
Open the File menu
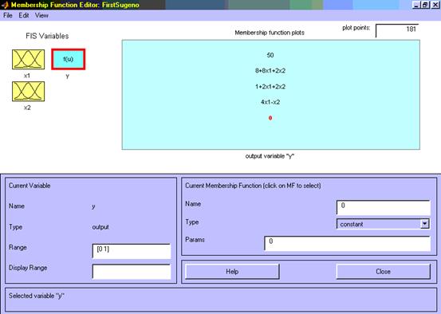pyautogui.click(x=8, y=15)
